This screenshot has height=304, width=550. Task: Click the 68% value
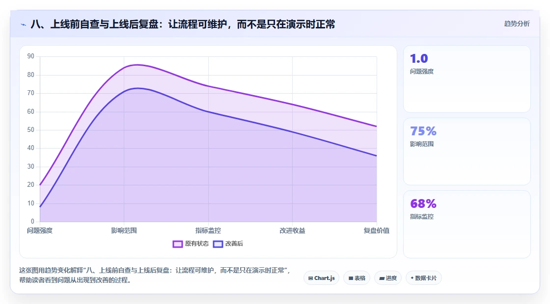click(423, 203)
